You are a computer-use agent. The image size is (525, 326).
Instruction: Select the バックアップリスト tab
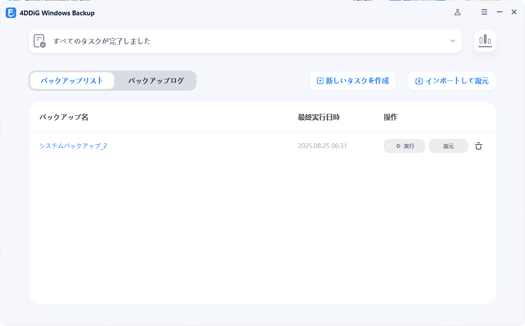pos(71,81)
